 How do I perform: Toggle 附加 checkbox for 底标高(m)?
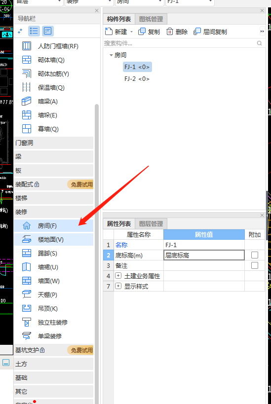[255, 255]
